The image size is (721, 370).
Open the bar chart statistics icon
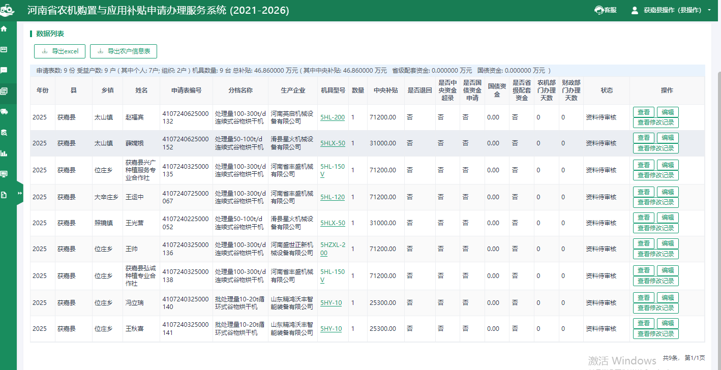coord(4,153)
